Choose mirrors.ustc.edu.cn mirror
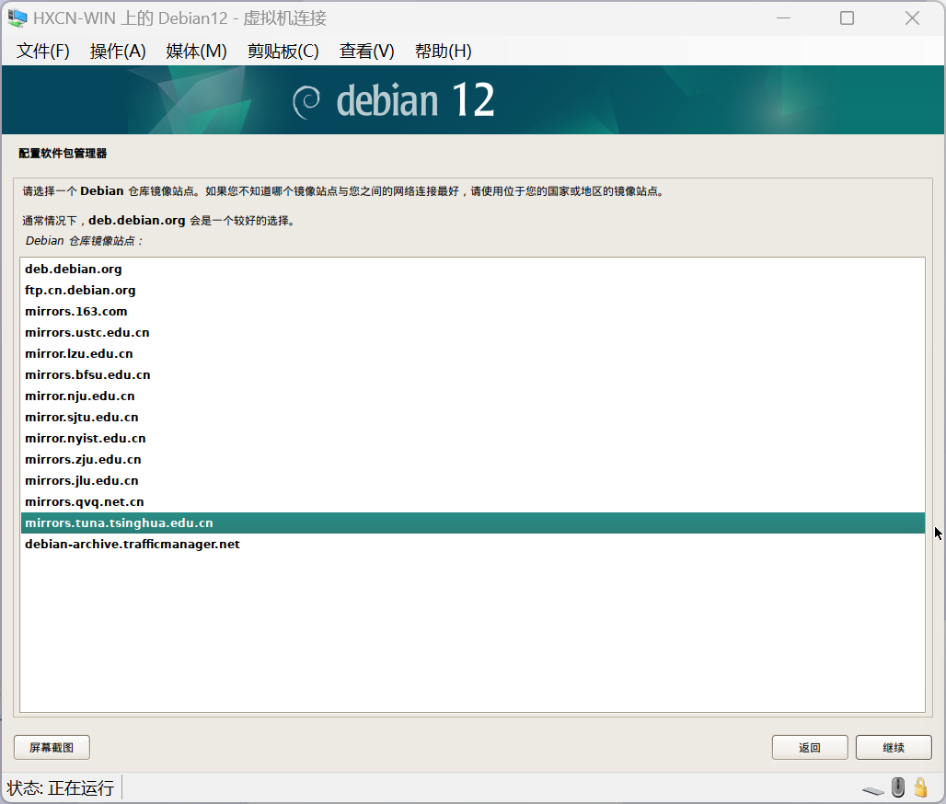Viewport: 946px width, 804px height. tap(472, 332)
